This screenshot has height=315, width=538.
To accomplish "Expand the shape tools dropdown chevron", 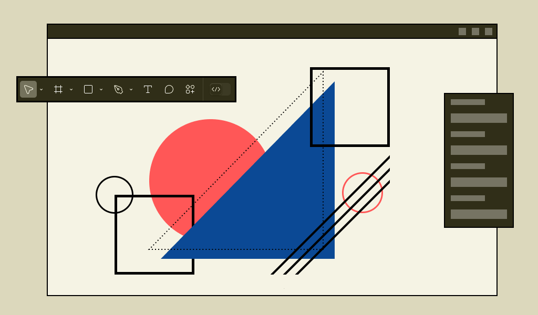I will pyautogui.click(x=101, y=89).
